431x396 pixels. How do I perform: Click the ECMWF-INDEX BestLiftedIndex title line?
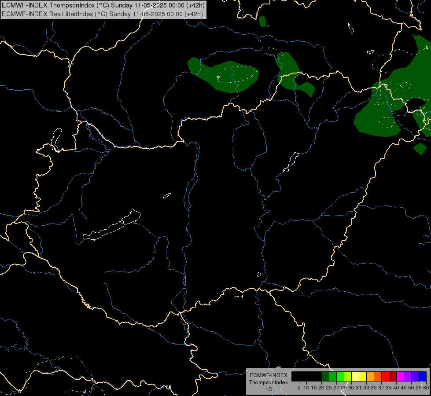[x=102, y=14]
